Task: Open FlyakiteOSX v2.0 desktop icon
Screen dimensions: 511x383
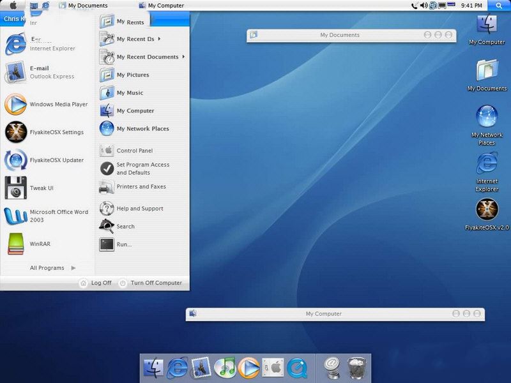Action: click(487, 214)
